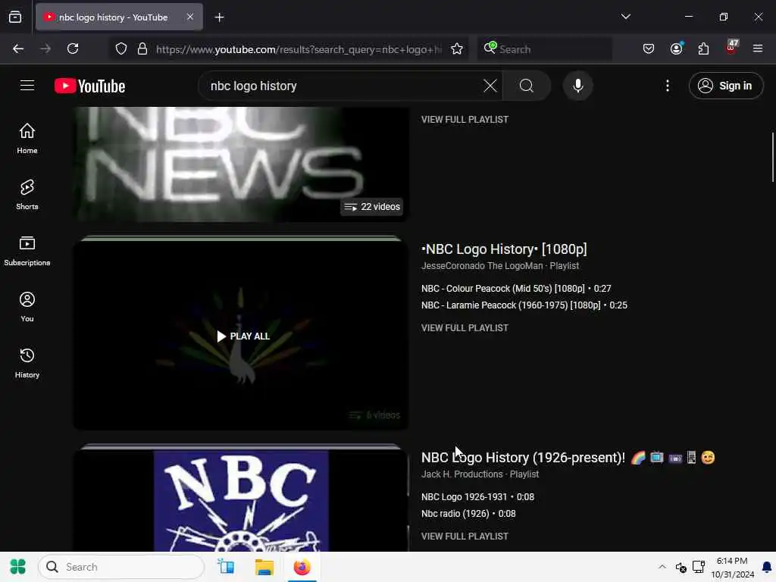Click the magnifier search button
This screenshot has width=776, height=582.
pos(527,86)
